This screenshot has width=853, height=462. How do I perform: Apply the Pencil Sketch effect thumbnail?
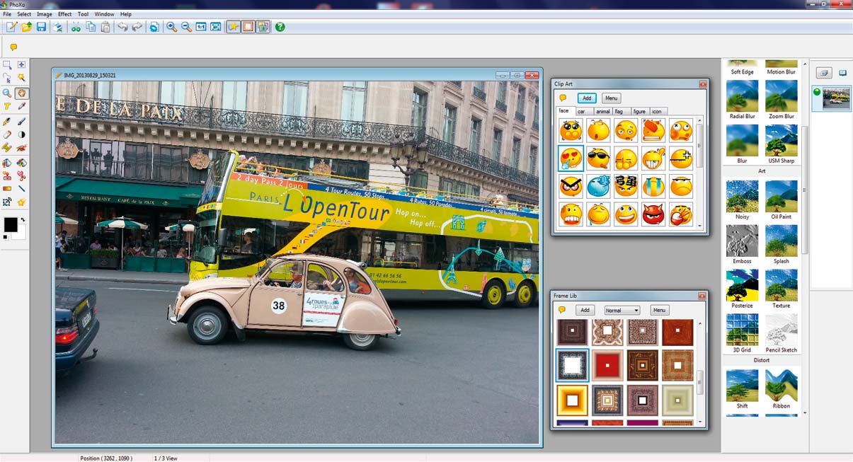[782, 330]
